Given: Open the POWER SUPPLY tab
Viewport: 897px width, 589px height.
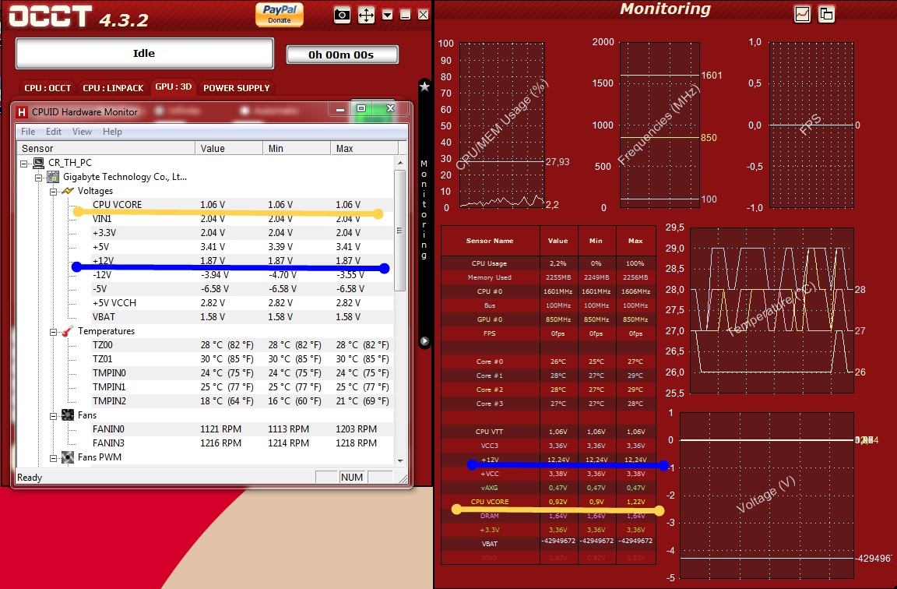Looking at the screenshot, I should 236,87.
